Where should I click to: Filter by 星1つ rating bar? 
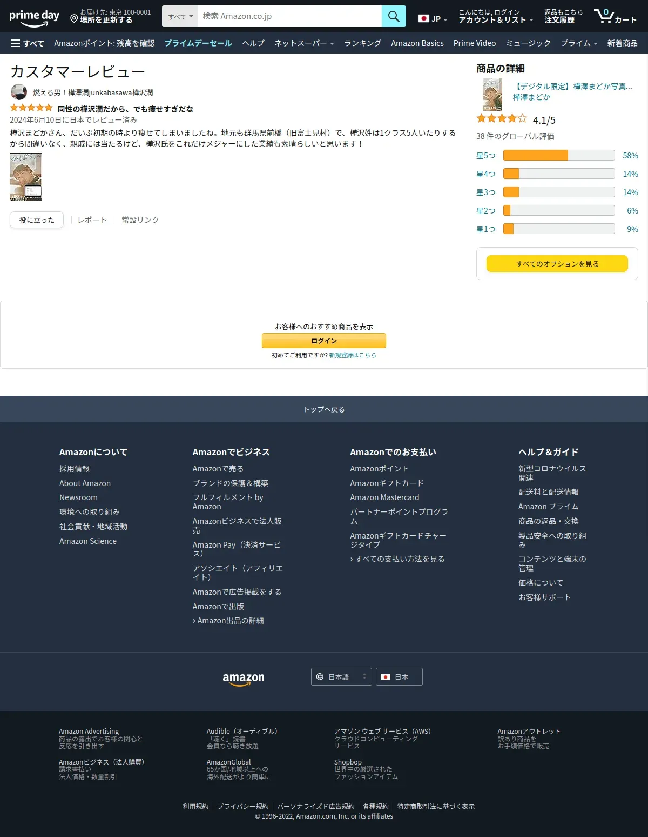pos(559,229)
